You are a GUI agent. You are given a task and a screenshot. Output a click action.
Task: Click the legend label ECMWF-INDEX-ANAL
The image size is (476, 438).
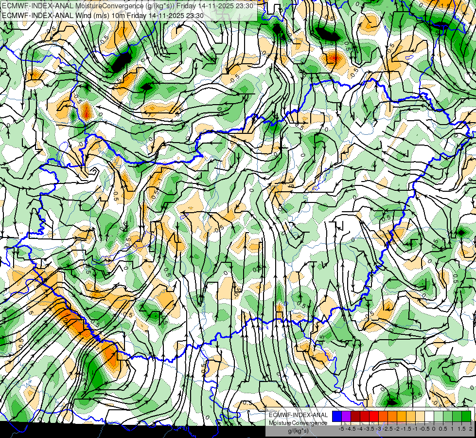[299, 415]
